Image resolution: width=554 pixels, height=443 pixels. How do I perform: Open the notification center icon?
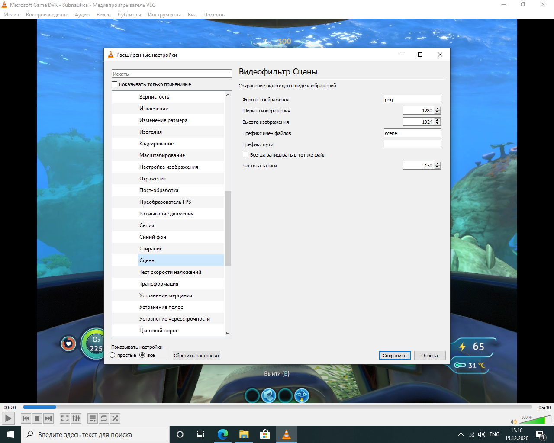pyautogui.click(x=540, y=434)
